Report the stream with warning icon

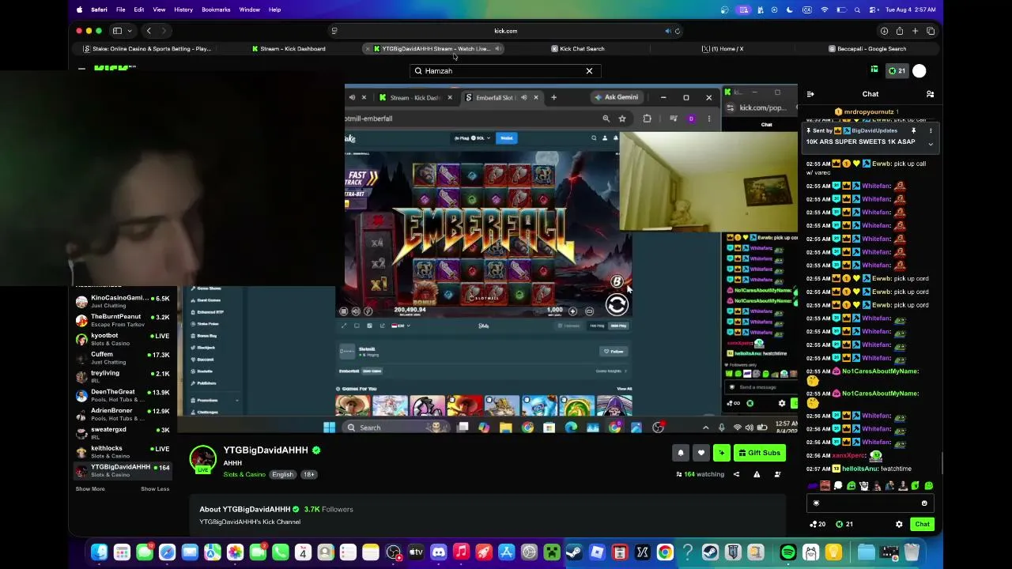click(757, 474)
